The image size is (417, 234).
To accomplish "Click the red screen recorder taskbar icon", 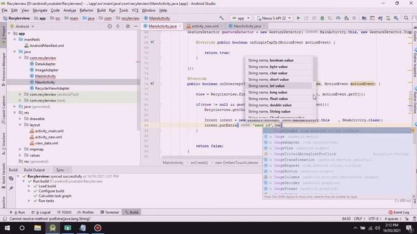I will (98, 228).
